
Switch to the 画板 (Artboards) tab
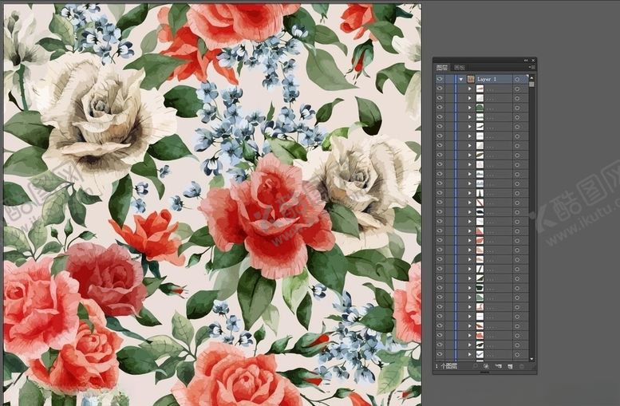coord(460,67)
